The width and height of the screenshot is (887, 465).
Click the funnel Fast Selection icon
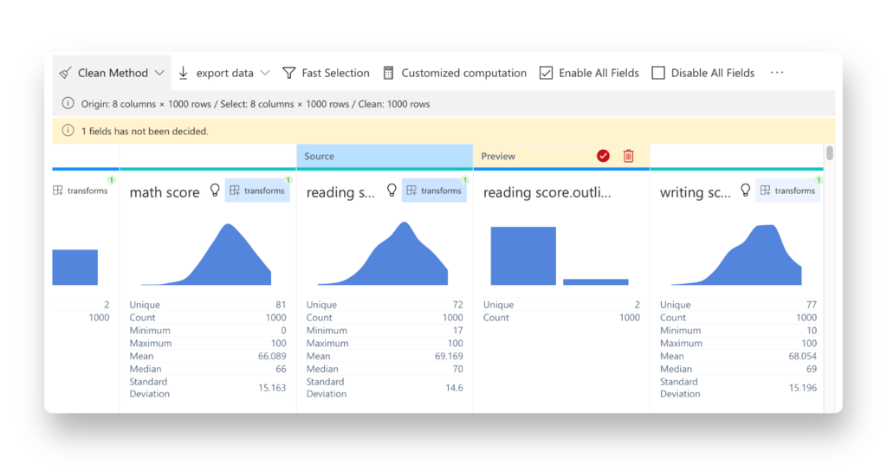point(289,73)
